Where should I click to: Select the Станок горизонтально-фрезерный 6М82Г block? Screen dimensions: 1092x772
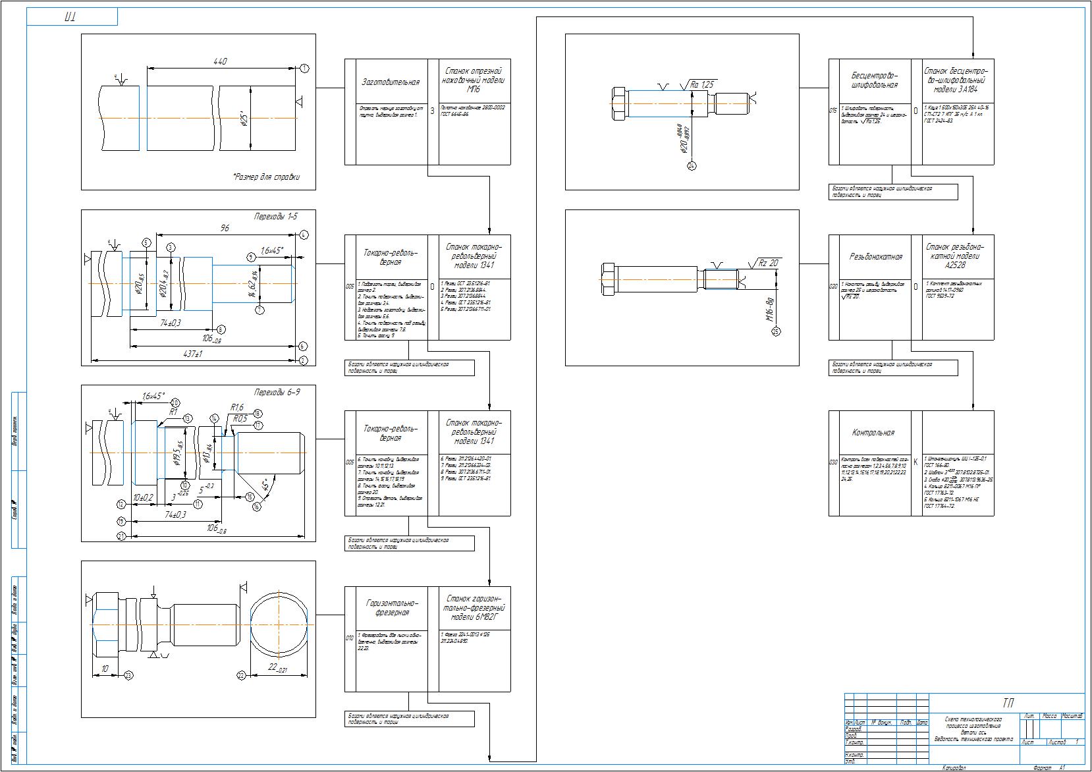click(474, 608)
